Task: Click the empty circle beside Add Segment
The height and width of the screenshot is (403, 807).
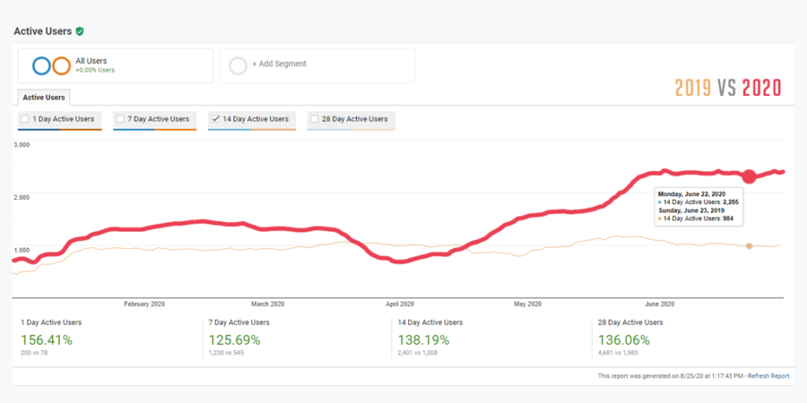Action: point(238,66)
